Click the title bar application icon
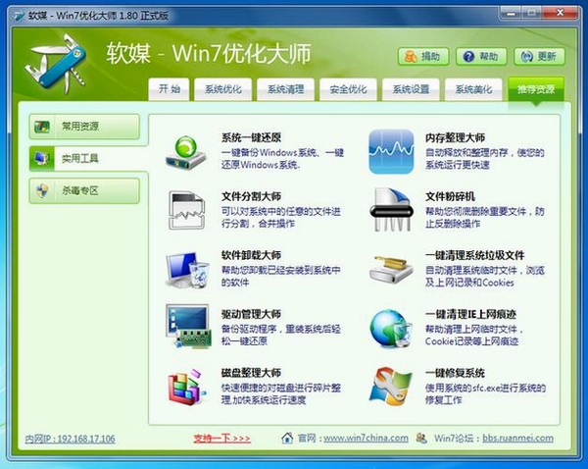The height and width of the screenshot is (469, 588). point(18,16)
